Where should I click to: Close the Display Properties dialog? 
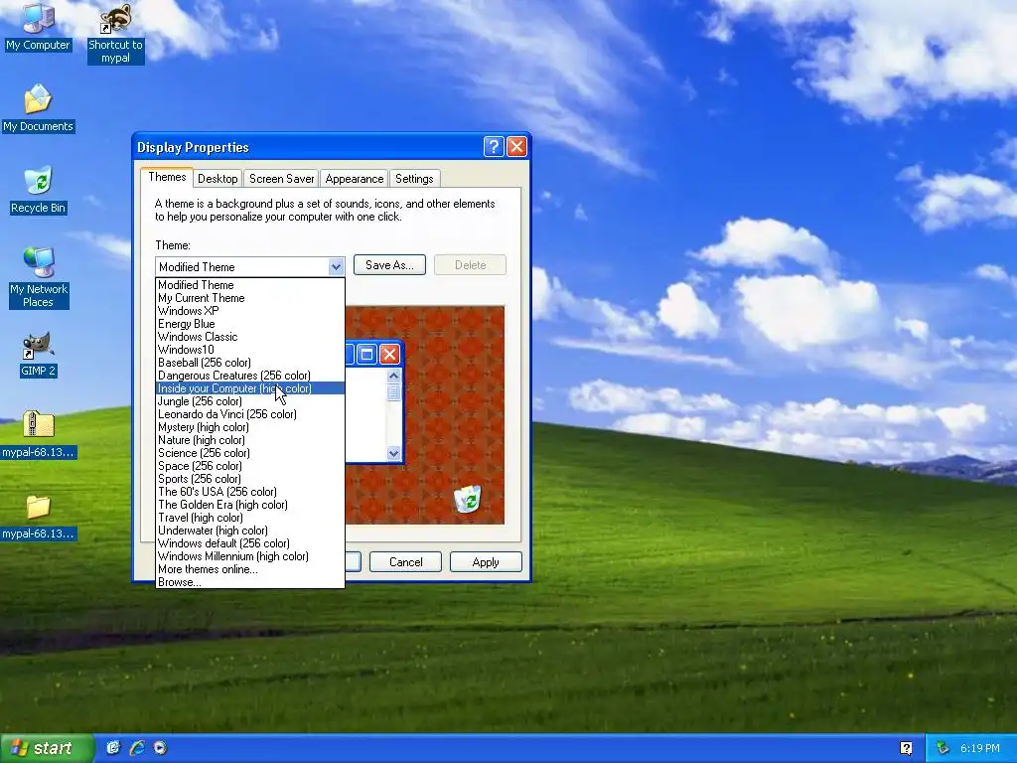[x=516, y=147]
